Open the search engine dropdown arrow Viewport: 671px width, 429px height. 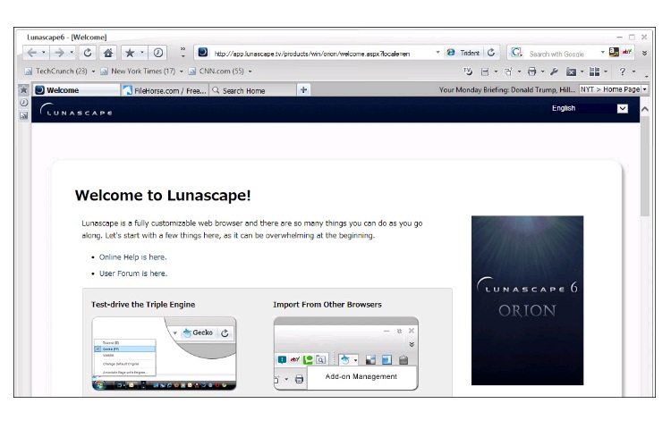pos(603,52)
